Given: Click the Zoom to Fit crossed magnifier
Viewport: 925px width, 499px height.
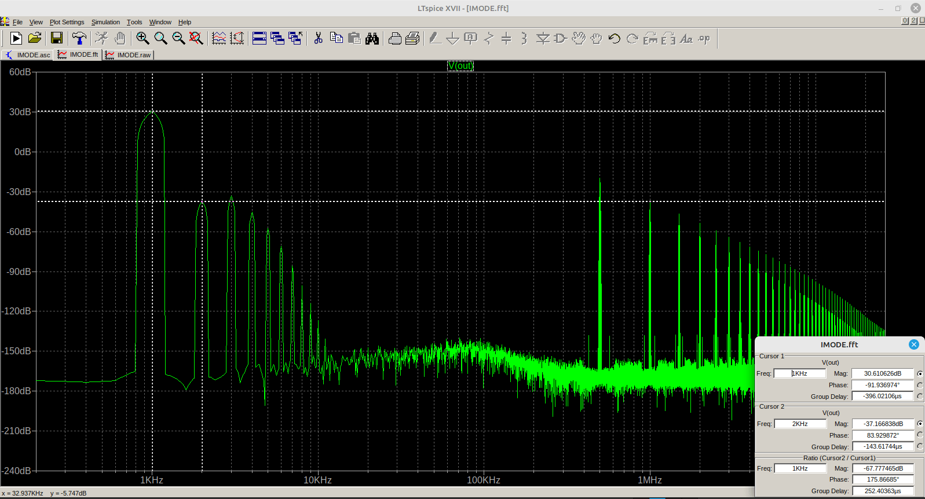Looking at the screenshot, I should [196, 38].
